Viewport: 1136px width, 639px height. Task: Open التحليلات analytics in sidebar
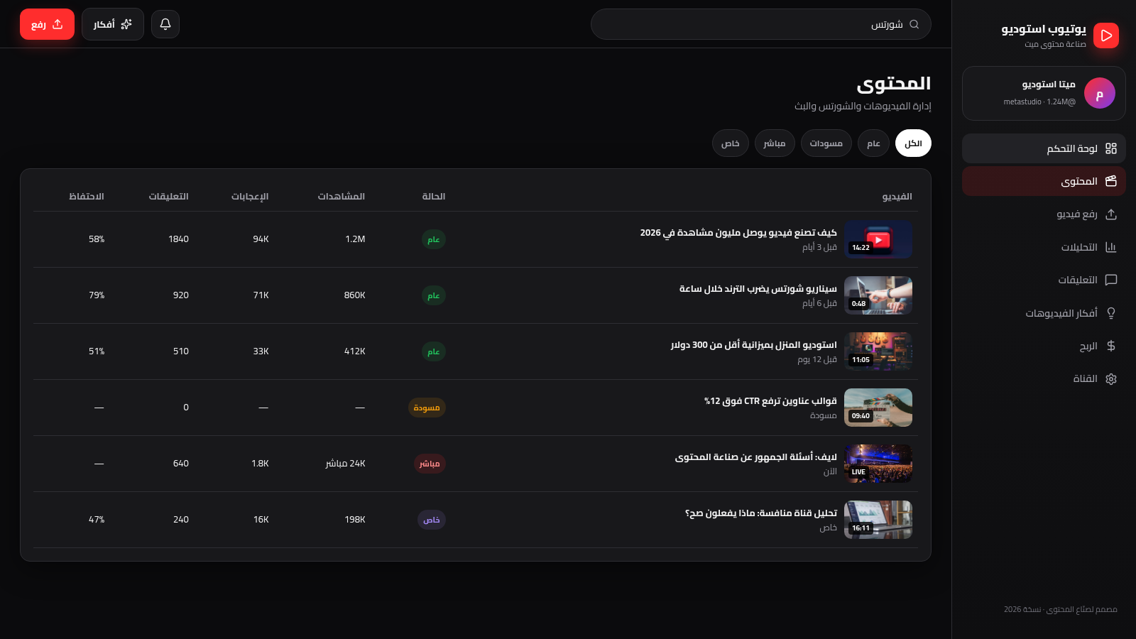(1044, 247)
